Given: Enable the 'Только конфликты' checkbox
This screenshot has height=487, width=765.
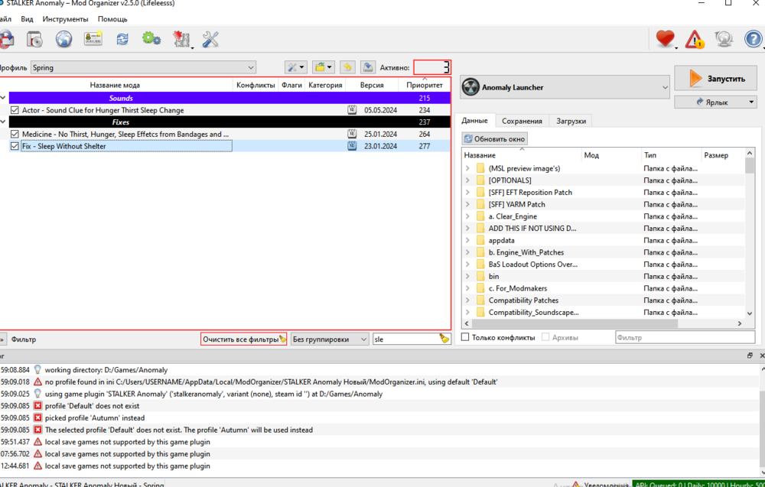Looking at the screenshot, I should 465,338.
